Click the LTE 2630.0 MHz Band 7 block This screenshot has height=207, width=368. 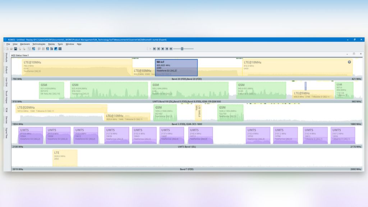point(65,158)
